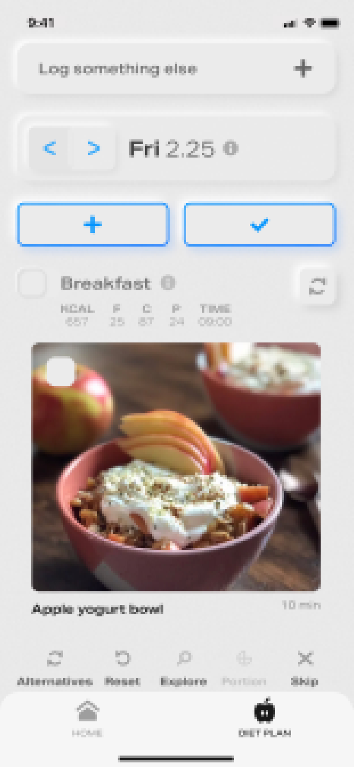Advance to next day with right chevron
This screenshot has width=354, height=767.
[x=93, y=148]
